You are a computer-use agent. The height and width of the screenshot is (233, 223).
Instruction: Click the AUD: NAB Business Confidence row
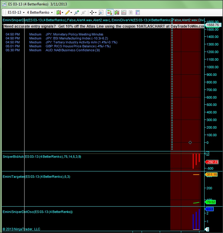pyautogui.click(x=53, y=50)
